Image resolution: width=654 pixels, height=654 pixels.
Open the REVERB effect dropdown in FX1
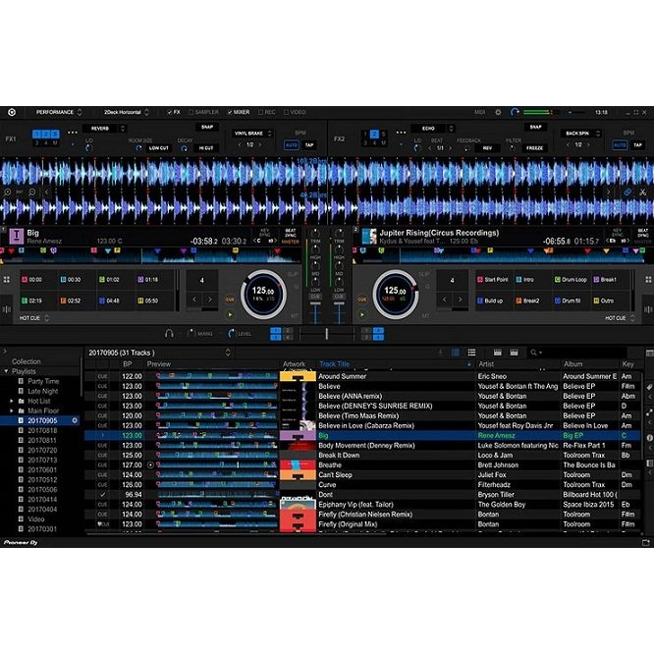click(105, 128)
